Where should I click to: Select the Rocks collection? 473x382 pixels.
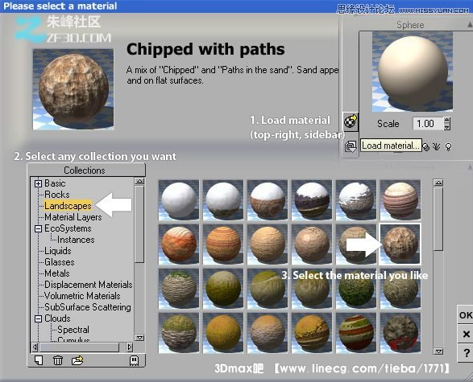pos(57,195)
